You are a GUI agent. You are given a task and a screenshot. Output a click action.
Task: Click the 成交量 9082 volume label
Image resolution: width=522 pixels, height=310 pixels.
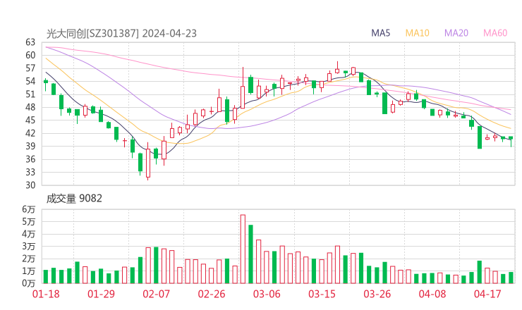pos(74,199)
